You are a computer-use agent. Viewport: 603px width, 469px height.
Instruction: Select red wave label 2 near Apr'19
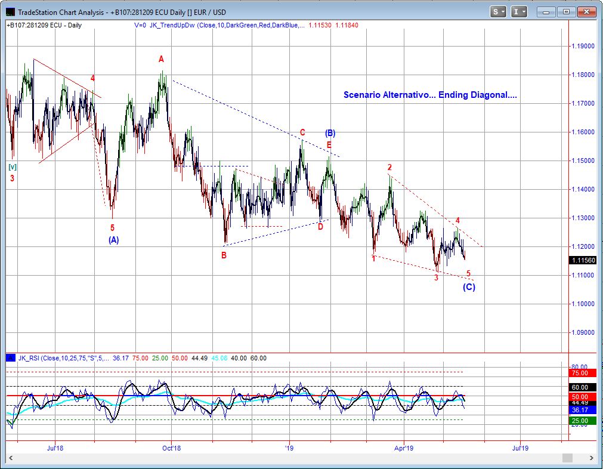click(389, 167)
